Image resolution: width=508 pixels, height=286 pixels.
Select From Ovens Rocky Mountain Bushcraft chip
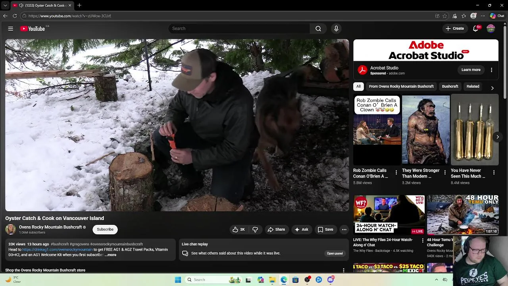coord(401,86)
